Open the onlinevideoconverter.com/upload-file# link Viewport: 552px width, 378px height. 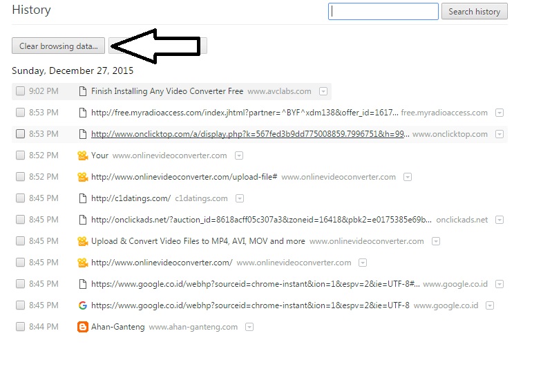[184, 177]
